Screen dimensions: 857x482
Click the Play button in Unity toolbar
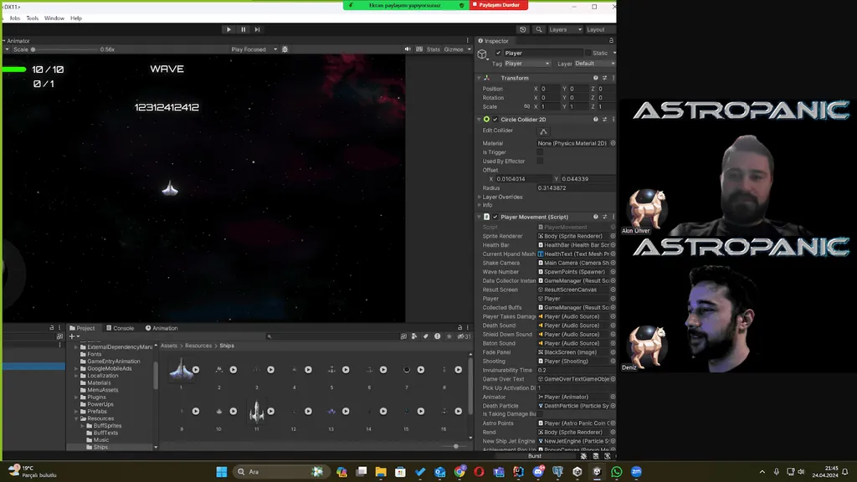pos(228,29)
